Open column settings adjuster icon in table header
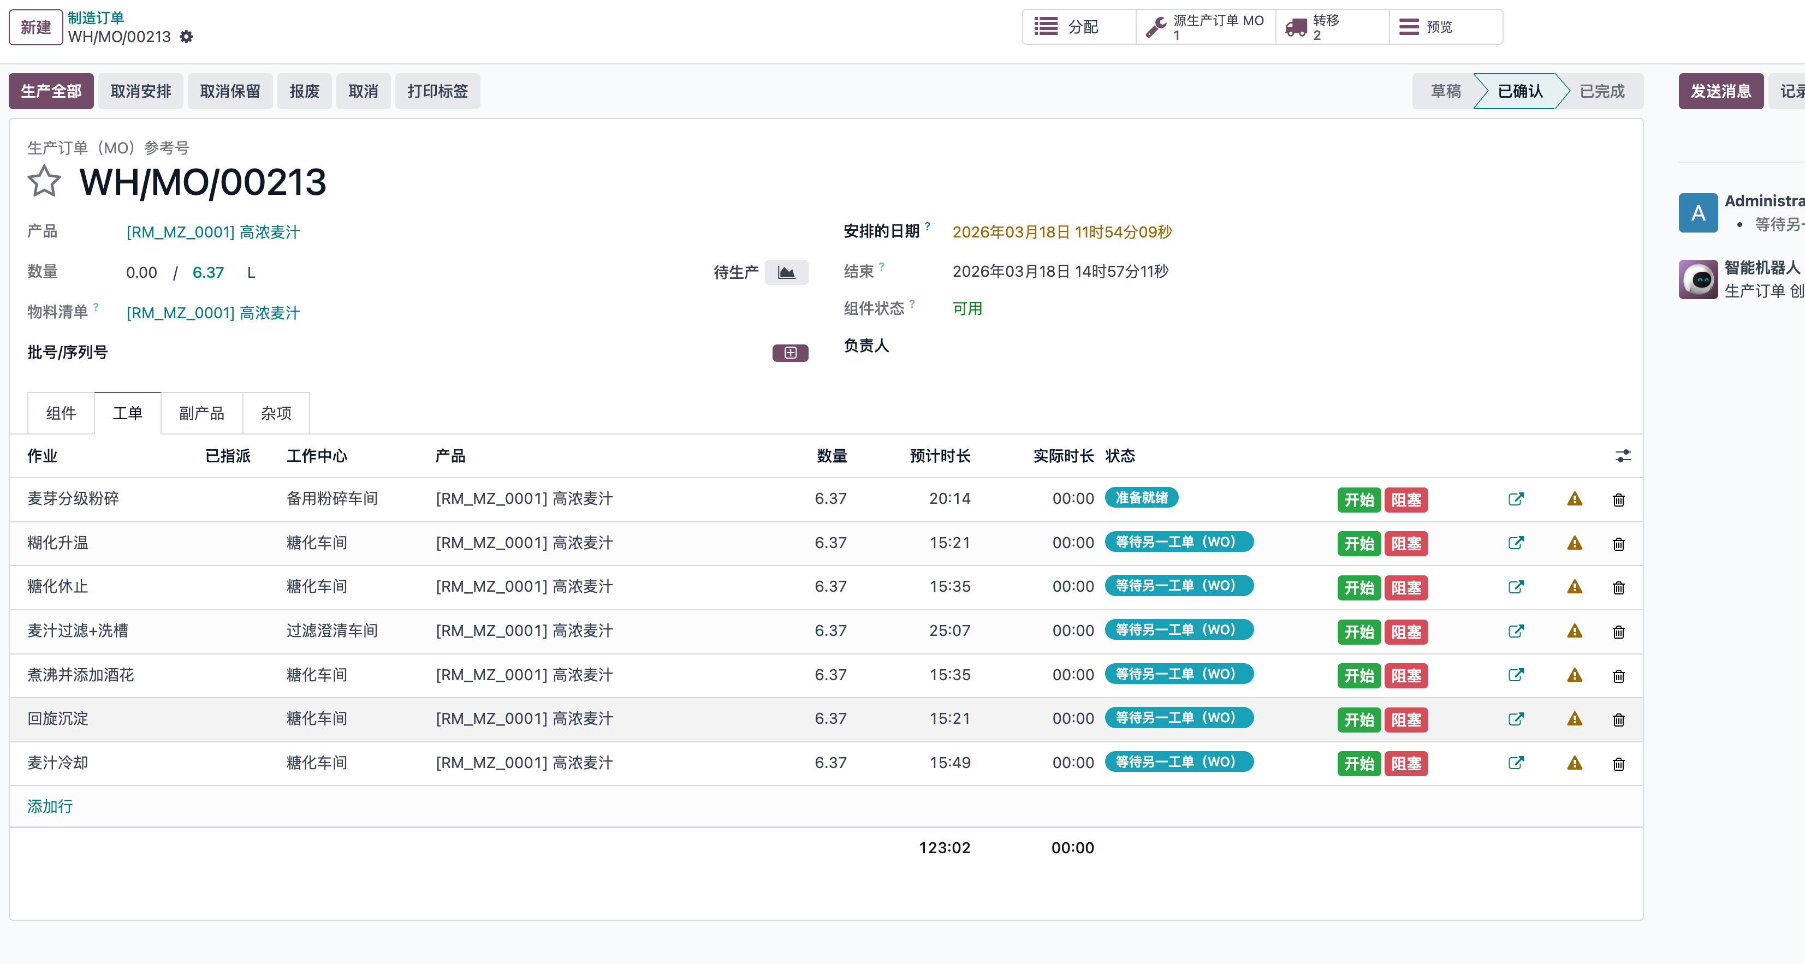The image size is (1805, 964). (x=1624, y=456)
